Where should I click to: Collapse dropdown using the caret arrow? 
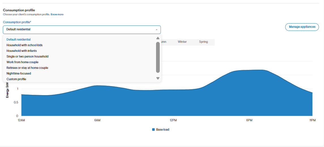pos(156,29)
